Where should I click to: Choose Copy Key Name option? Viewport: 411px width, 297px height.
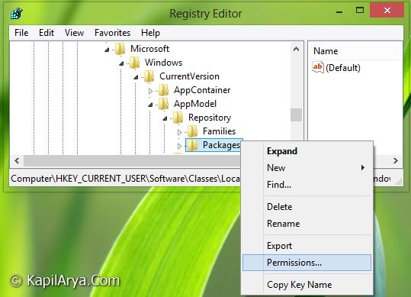pos(307,285)
